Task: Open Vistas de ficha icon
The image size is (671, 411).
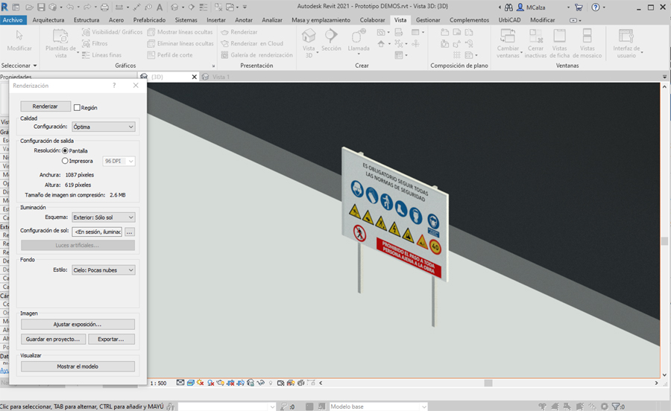Action: 559,36
